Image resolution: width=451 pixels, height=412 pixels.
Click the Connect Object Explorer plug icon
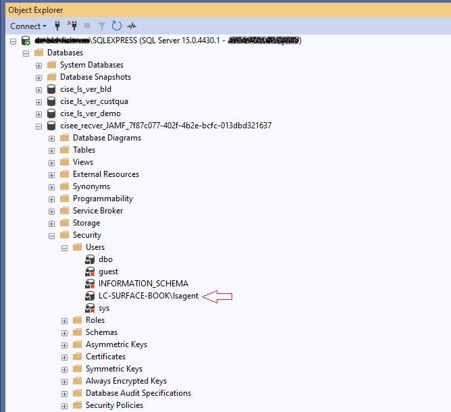coord(57,26)
